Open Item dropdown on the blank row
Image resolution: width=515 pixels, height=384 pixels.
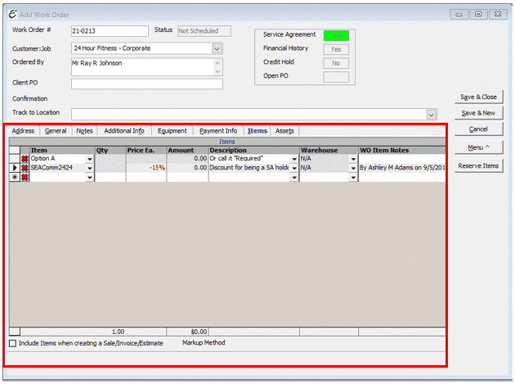pyautogui.click(x=90, y=178)
